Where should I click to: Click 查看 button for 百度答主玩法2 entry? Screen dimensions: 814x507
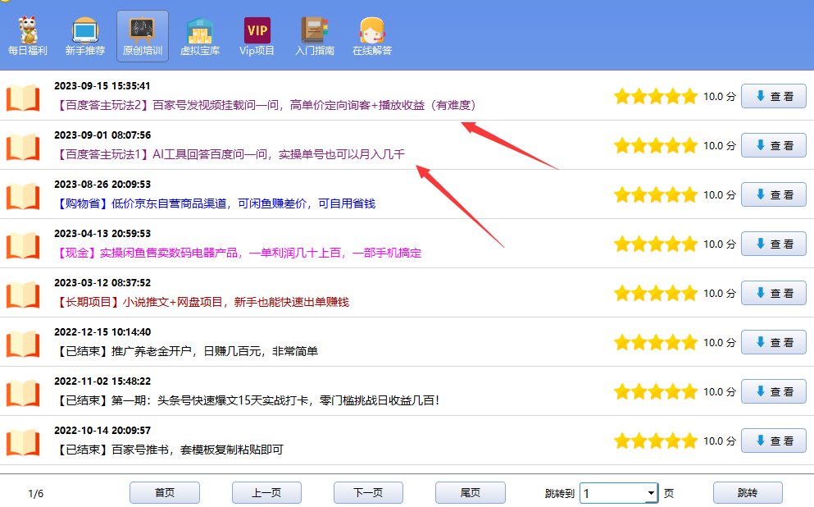coord(773,96)
